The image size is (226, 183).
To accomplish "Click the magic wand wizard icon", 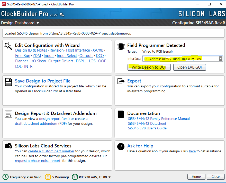I will tap(8, 46).
